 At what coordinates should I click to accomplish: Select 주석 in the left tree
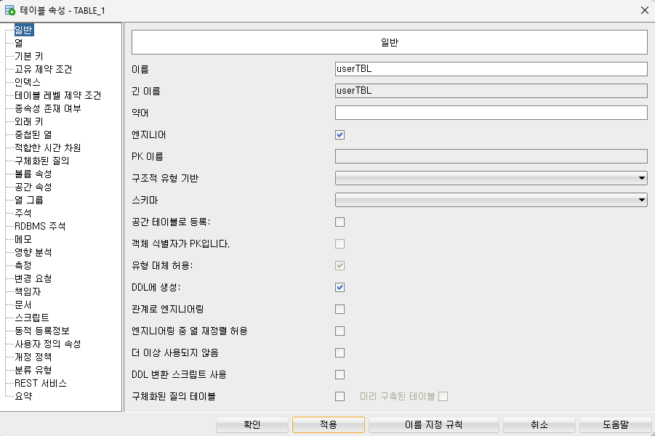coord(23,213)
